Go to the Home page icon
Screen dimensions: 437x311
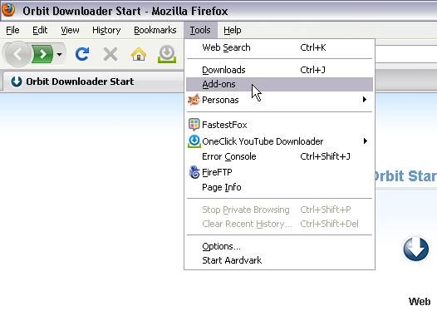[x=139, y=54]
